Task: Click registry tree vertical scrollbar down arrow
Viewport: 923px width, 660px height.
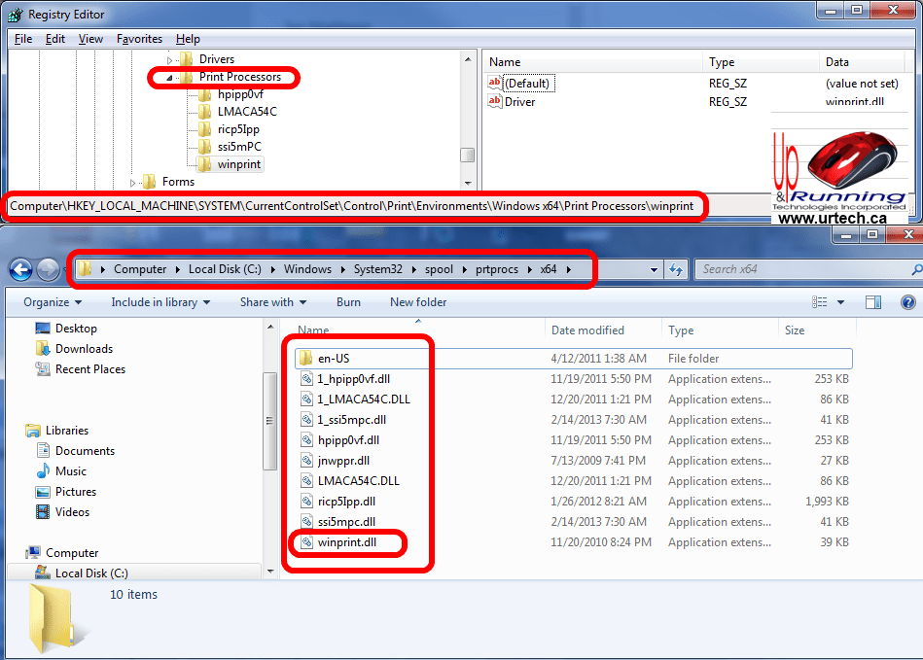Action: pyautogui.click(x=468, y=182)
